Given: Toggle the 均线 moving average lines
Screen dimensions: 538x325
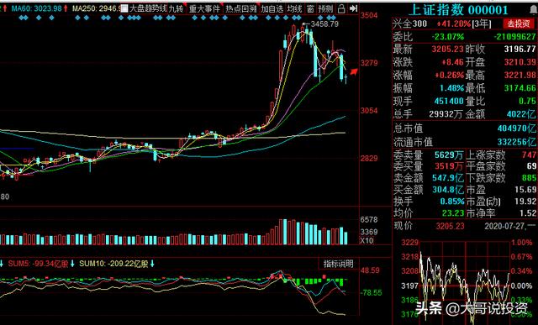Looking at the screenshot, I should pyautogui.click(x=294, y=8).
